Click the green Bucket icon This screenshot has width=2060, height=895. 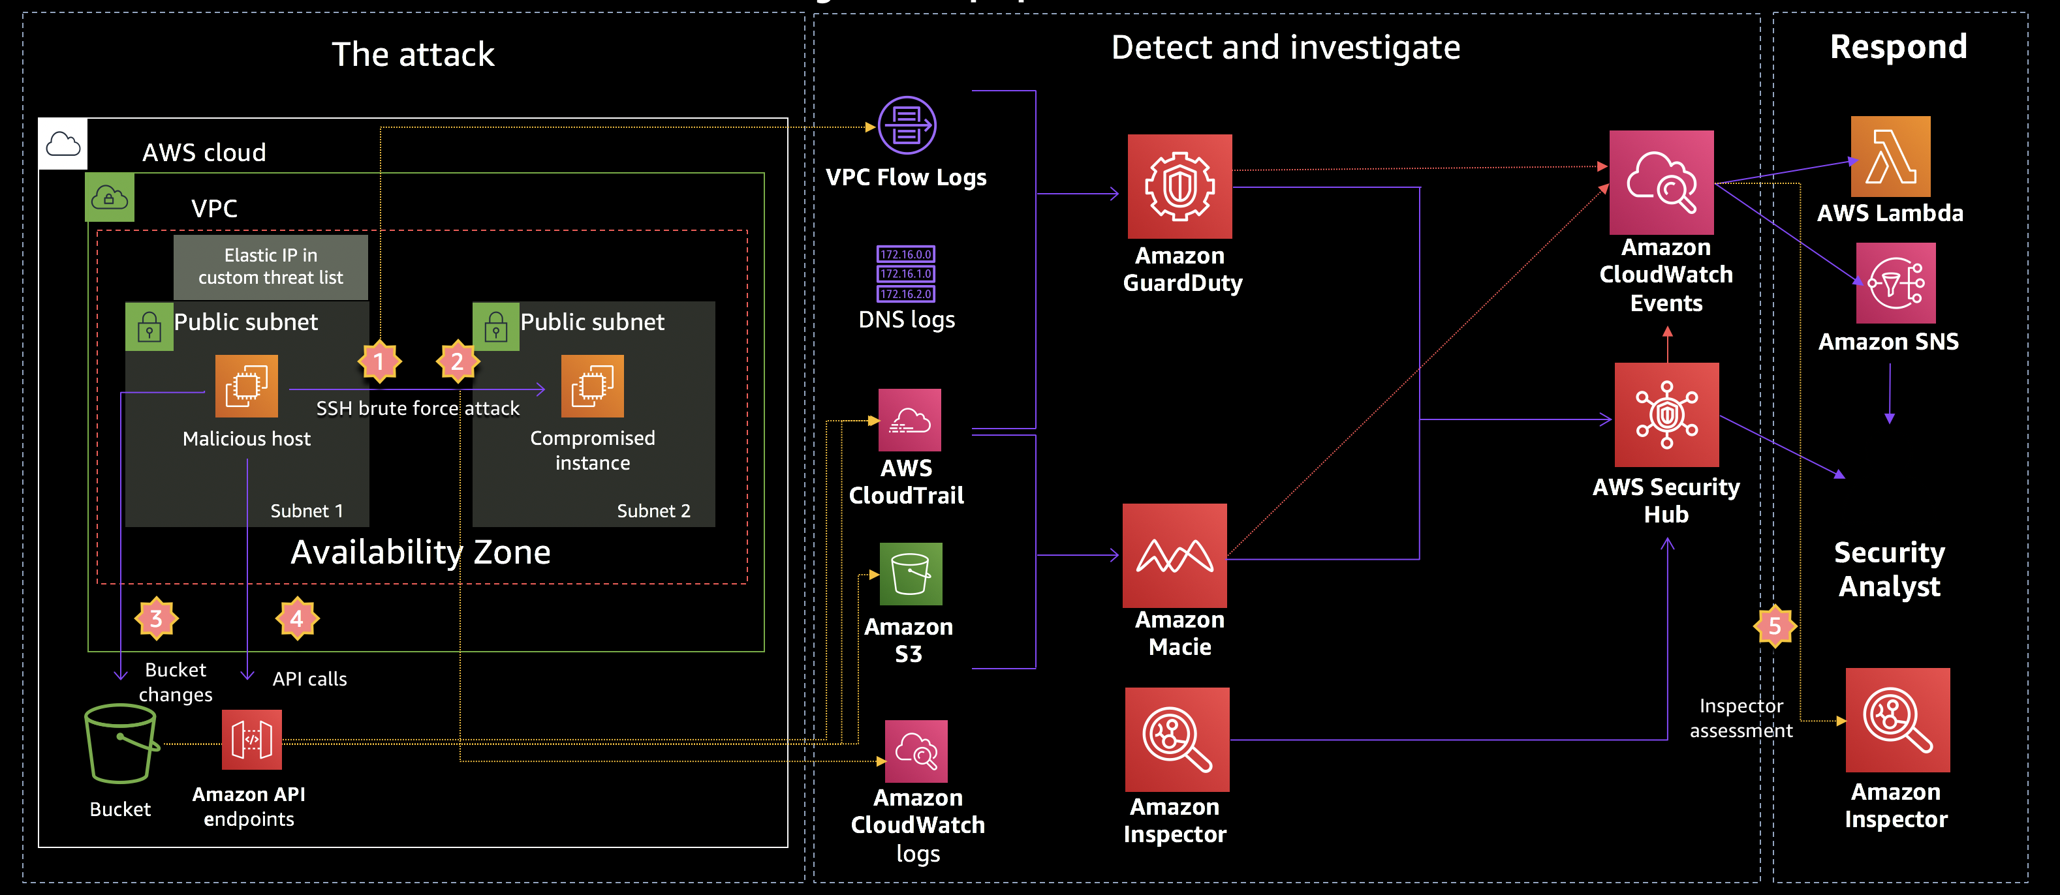[121, 744]
